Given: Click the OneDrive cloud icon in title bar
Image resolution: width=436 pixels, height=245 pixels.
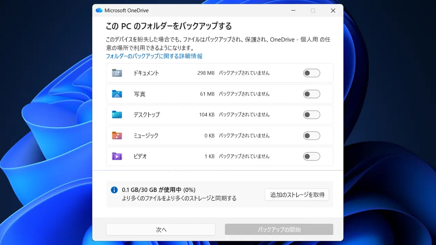Looking at the screenshot, I should point(99,11).
